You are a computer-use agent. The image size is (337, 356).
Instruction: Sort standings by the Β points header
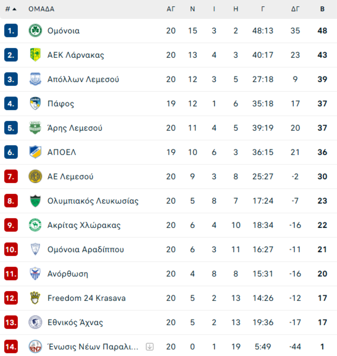point(322,9)
